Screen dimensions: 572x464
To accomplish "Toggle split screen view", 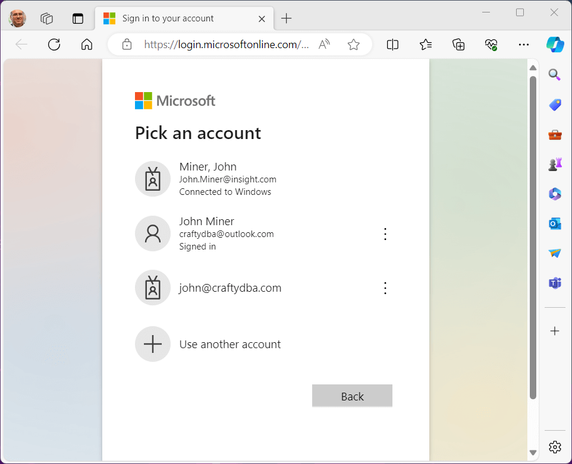I will pyautogui.click(x=392, y=45).
